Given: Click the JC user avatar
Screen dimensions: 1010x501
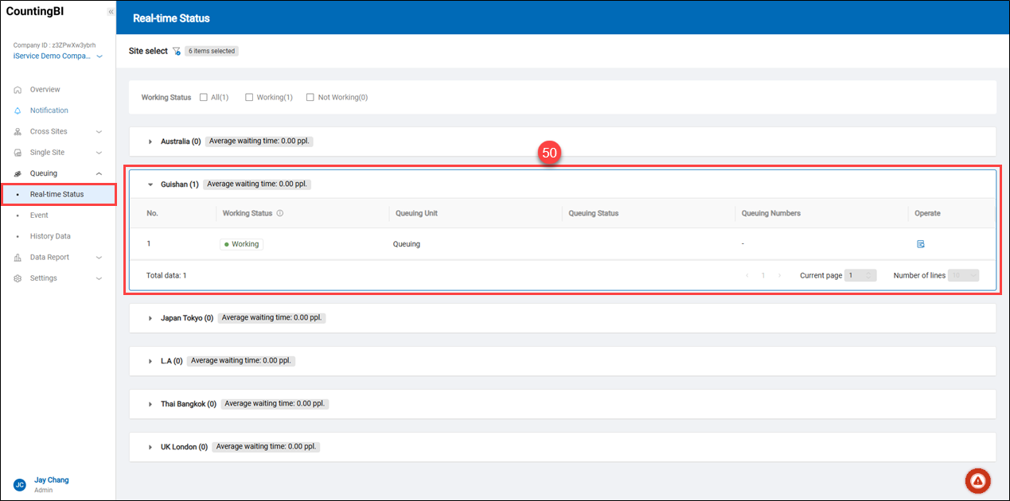Looking at the screenshot, I should pos(19,484).
